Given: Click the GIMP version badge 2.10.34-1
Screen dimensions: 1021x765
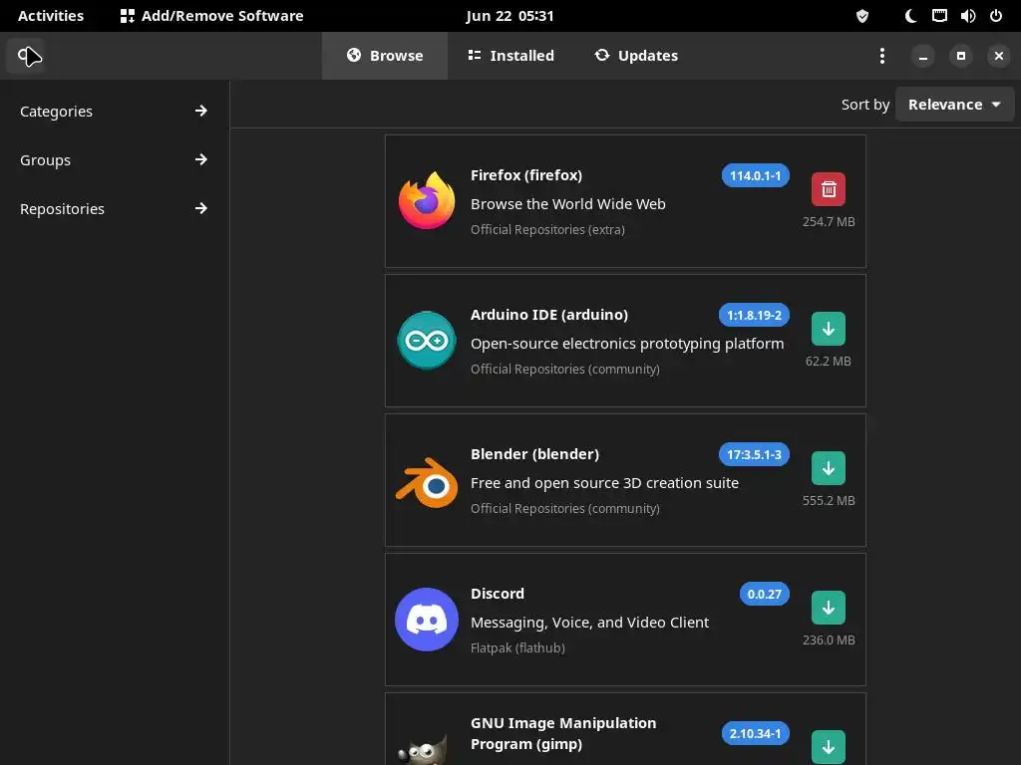Looking at the screenshot, I should 756,733.
